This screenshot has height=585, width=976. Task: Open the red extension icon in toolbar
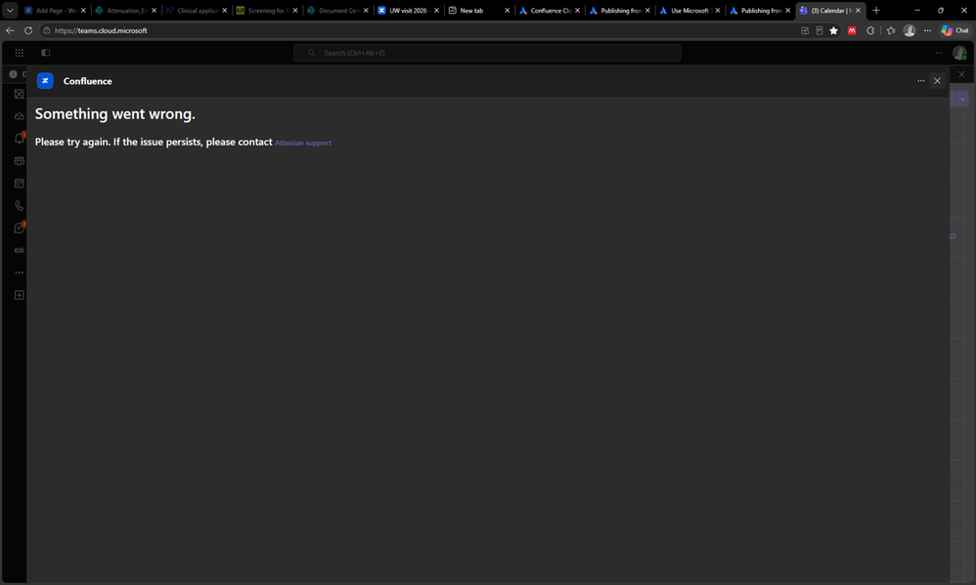point(852,30)
